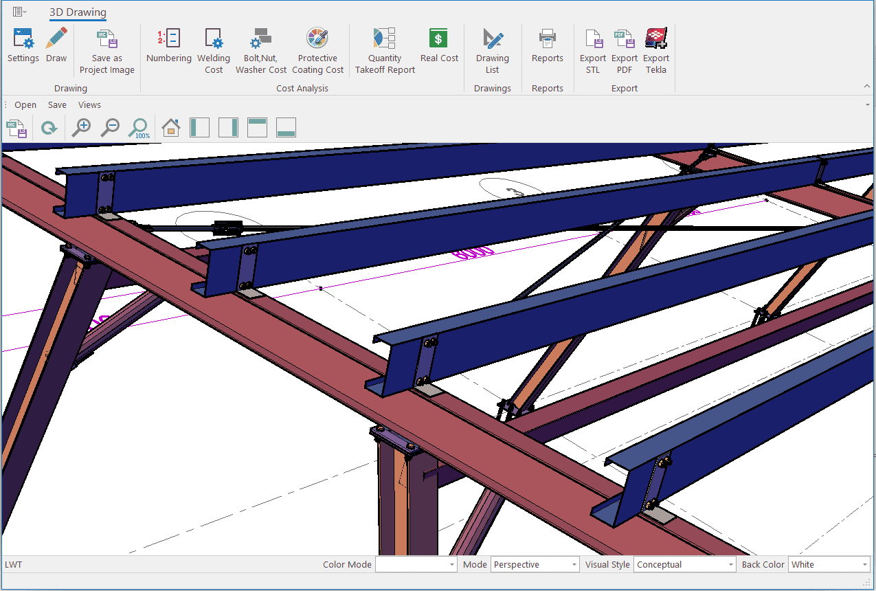Viewport: 876px width, 591px height.
Task: Click Save as Project Image
Action: (106, 52)
